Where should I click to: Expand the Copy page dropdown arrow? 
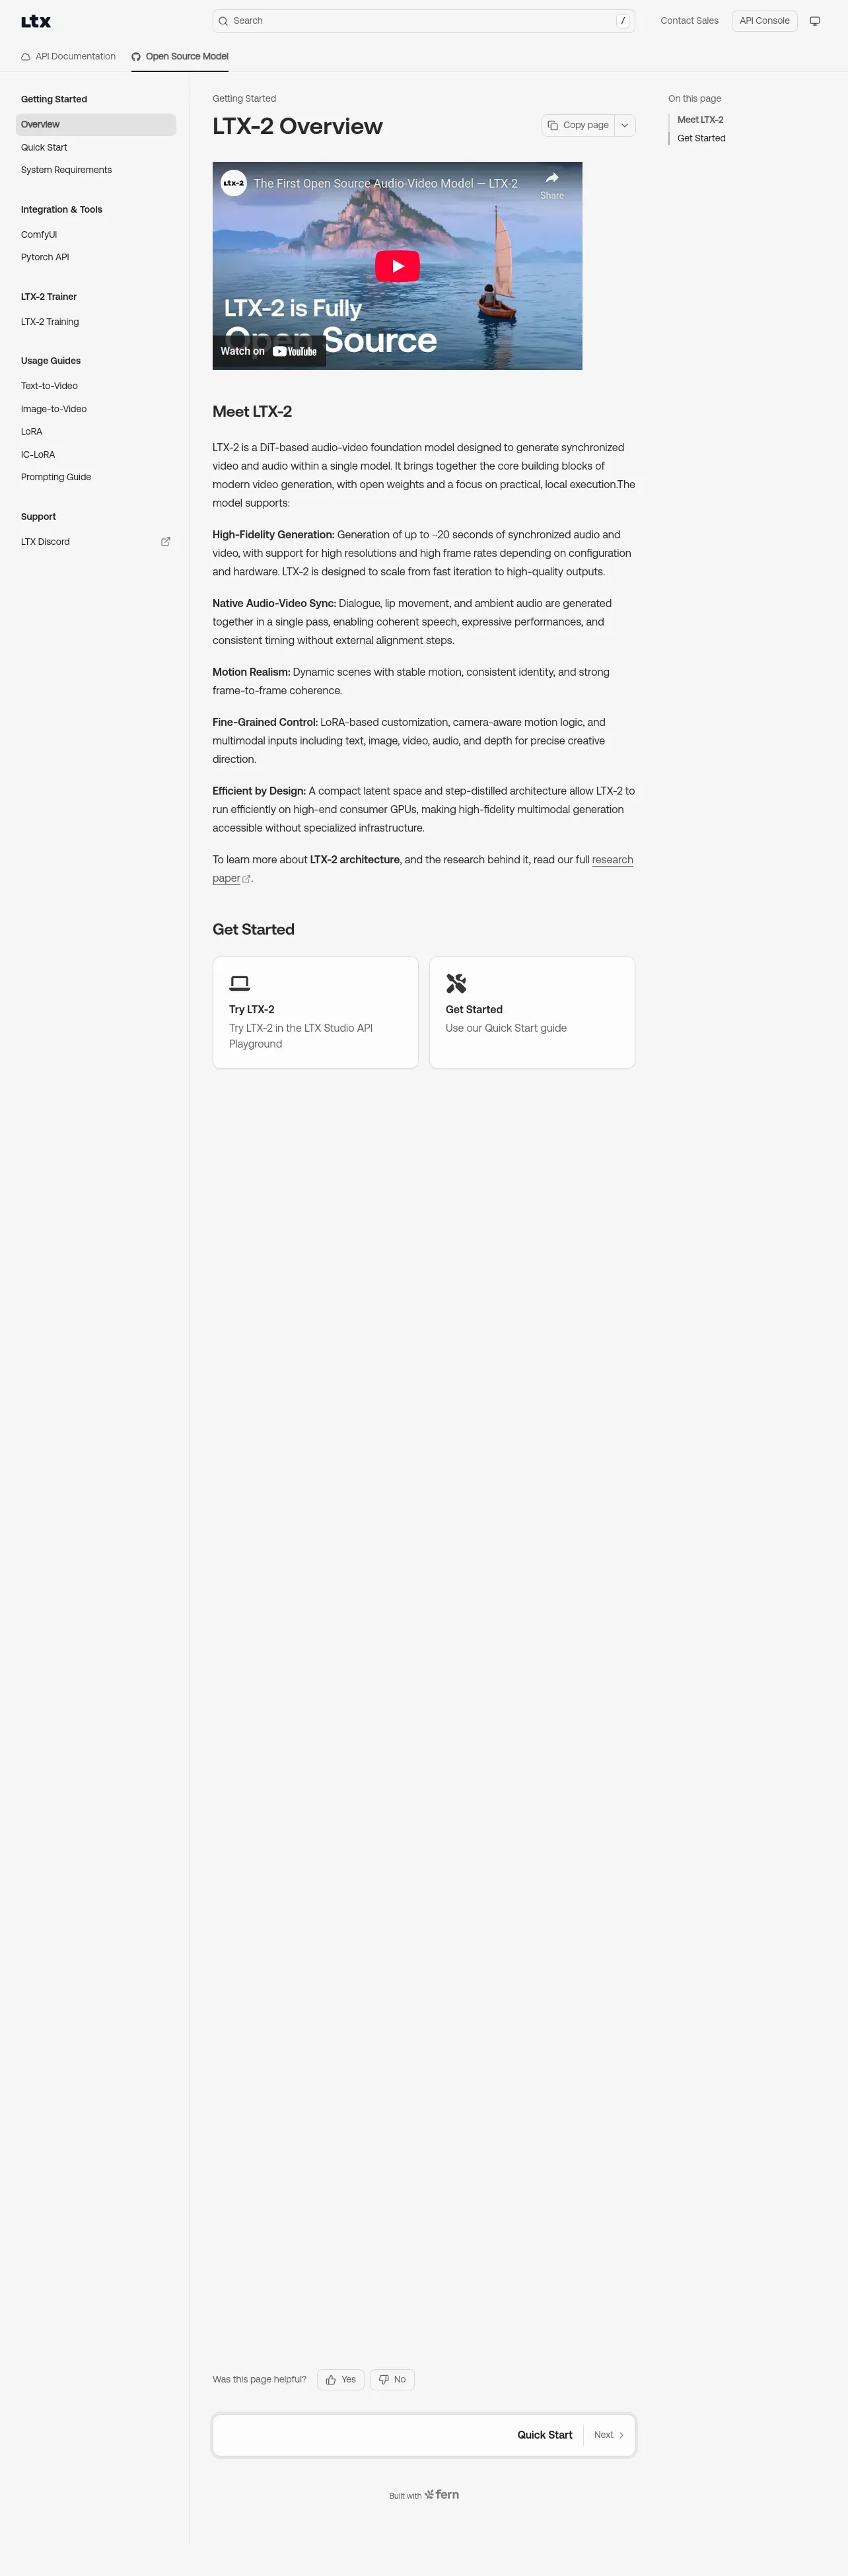624,125
